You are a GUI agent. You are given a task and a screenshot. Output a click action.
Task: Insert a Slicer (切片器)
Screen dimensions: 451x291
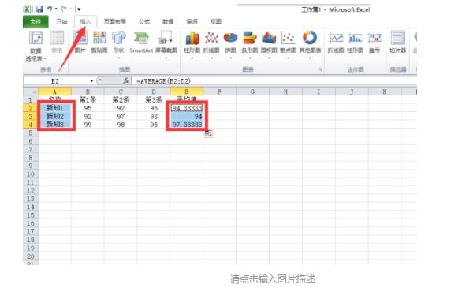[x=398, y=43]
